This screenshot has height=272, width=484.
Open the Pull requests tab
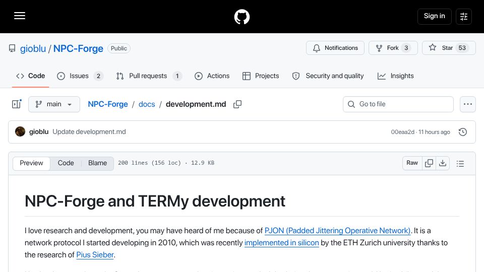click(149, 76)
